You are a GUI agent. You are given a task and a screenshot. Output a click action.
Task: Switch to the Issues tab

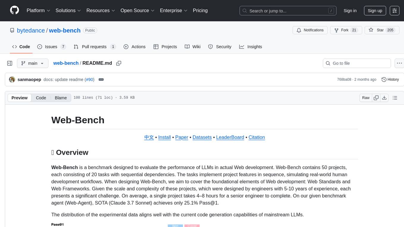pyautogui.click(x=51, y=47)
